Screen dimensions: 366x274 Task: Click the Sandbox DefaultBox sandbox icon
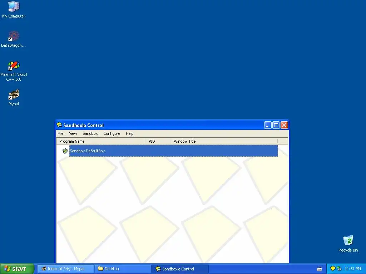65,151
